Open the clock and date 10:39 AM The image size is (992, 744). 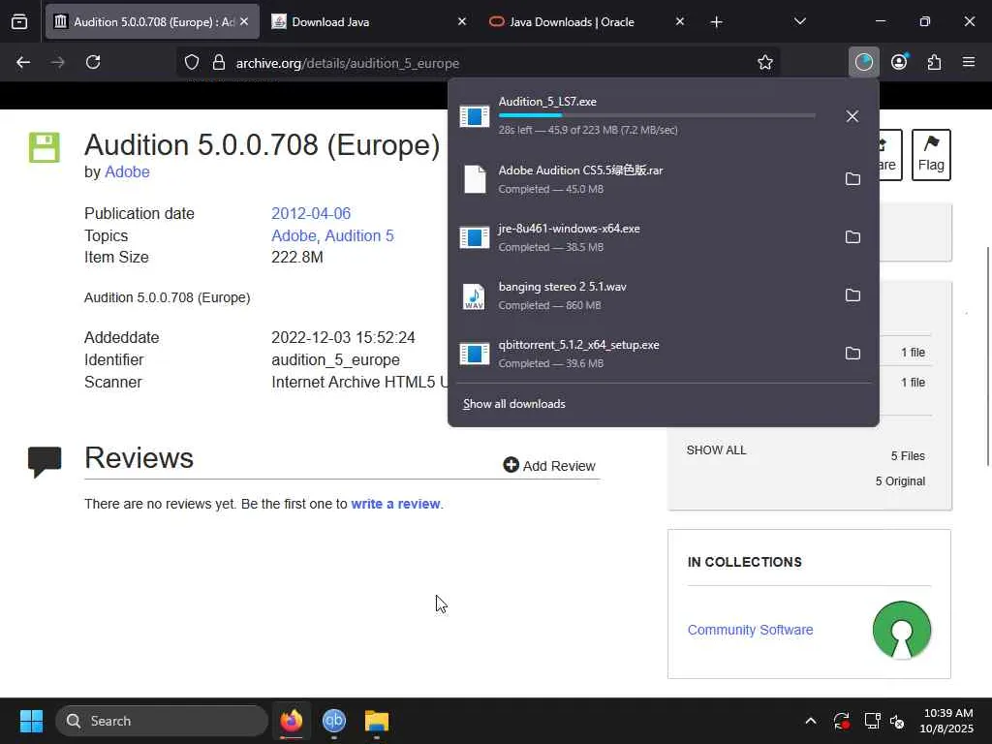947,721
